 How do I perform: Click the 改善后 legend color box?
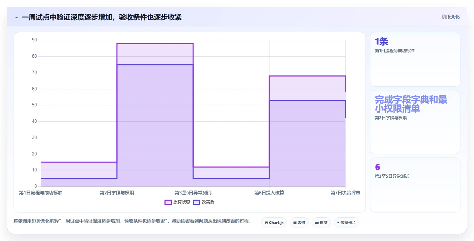197,202
